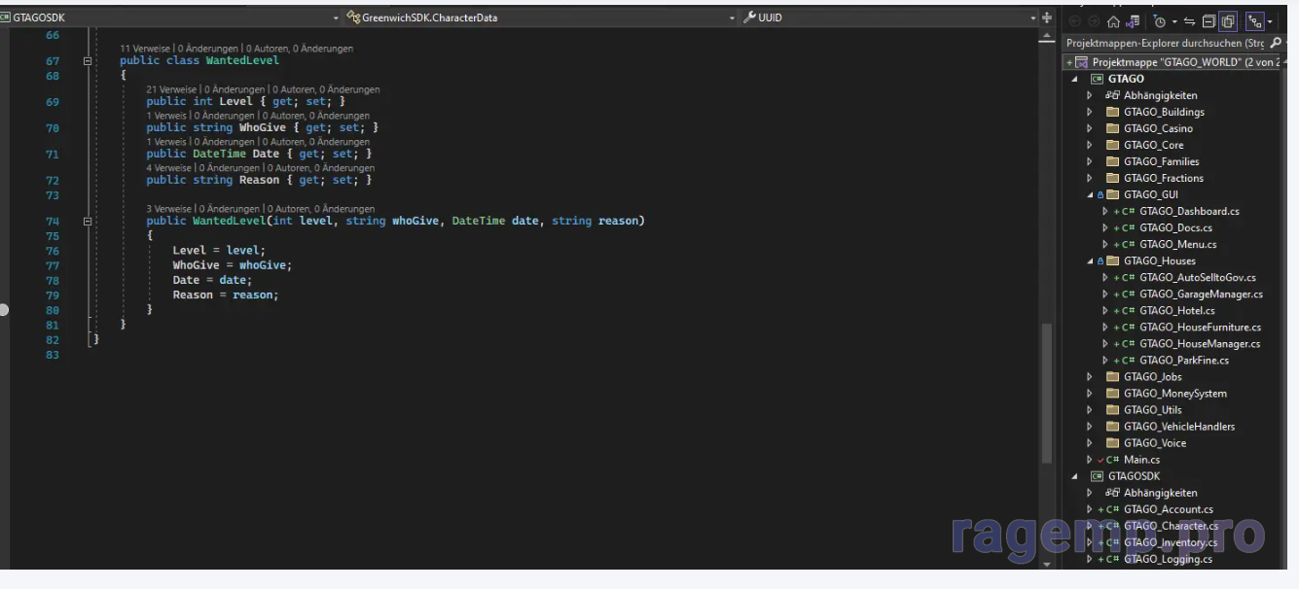Toggle the nested files view button
The width and height of the screenshot is (1299, 589).
click(1255, 21)
